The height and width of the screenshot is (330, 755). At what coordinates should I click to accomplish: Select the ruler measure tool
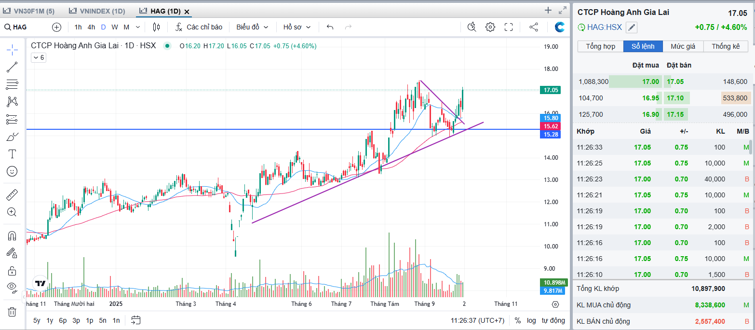tap(12, 195)
